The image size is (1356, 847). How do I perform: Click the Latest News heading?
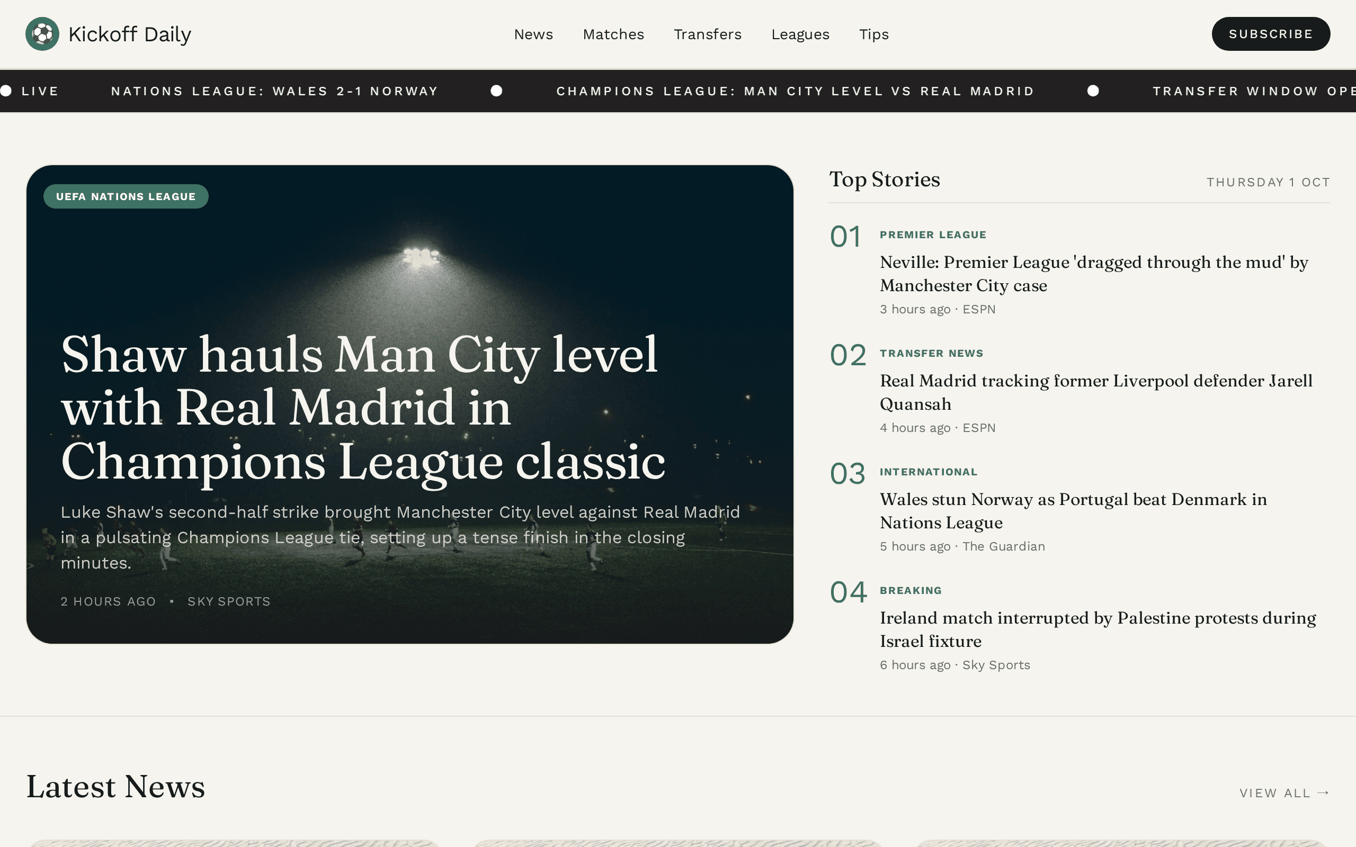pyautogui.click(x=116, y=787)
